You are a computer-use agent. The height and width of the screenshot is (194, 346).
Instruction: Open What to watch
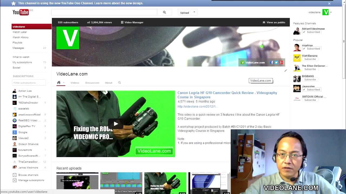click(21, 57)
